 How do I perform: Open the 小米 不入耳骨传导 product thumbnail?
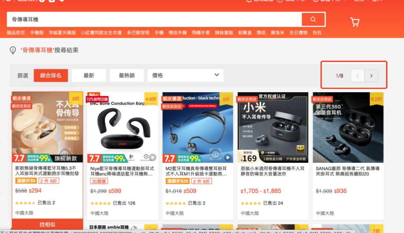273,127
